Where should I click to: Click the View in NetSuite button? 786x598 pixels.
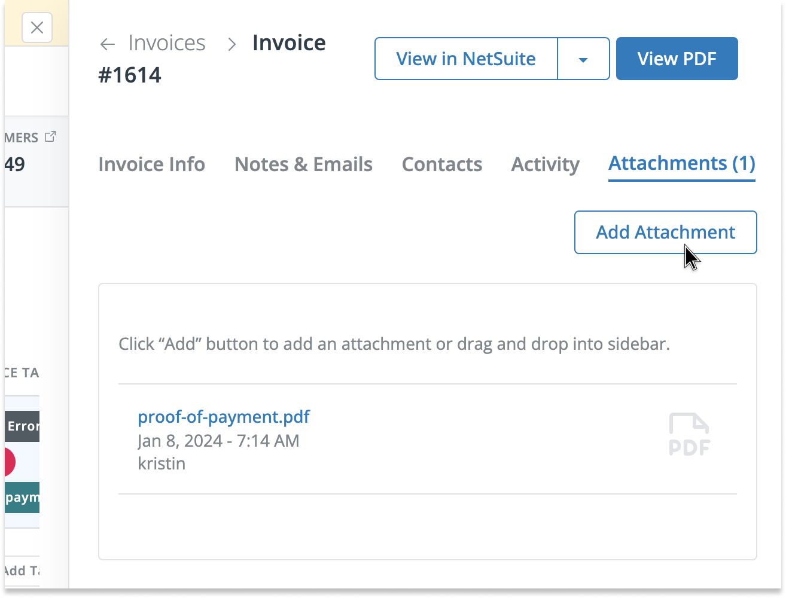tap(466, 59)
